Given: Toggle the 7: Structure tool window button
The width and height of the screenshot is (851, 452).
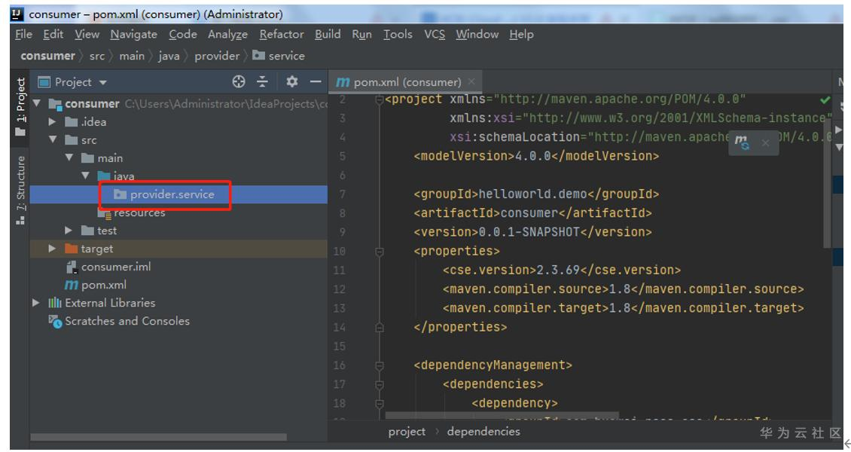Looking at the screenshot, I should click(20, 190).
